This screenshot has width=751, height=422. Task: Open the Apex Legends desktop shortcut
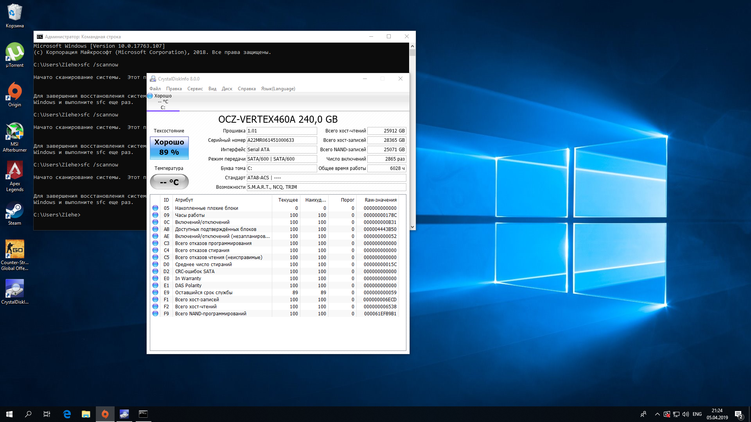(x=14, y=176)
